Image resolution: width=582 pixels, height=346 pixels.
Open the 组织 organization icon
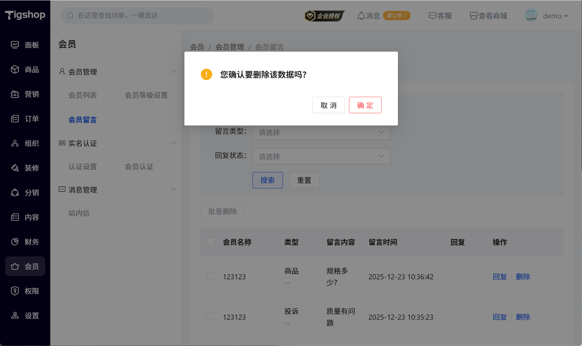(x=15, y=143)
